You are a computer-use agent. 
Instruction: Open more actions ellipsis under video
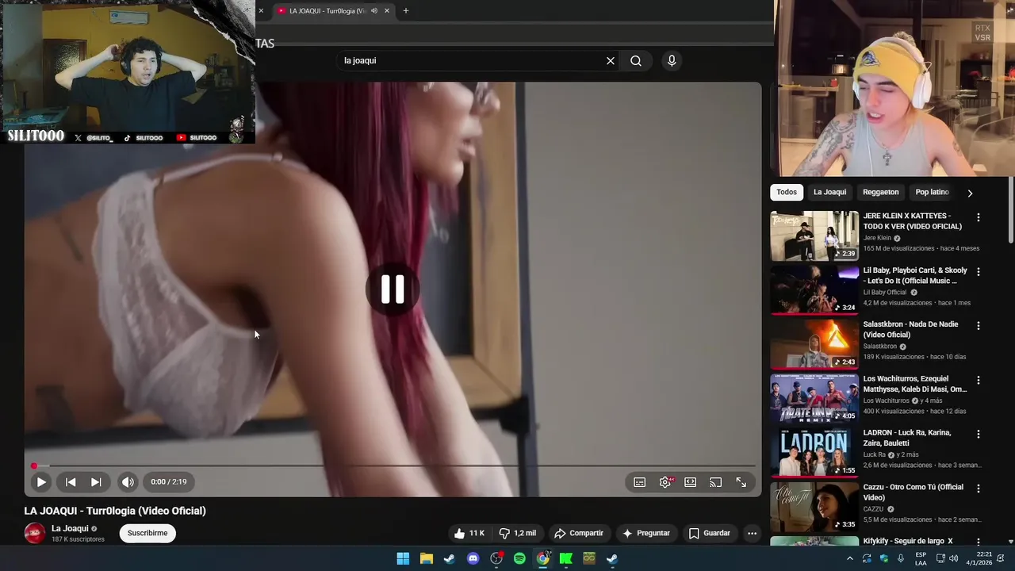point(752,534)
